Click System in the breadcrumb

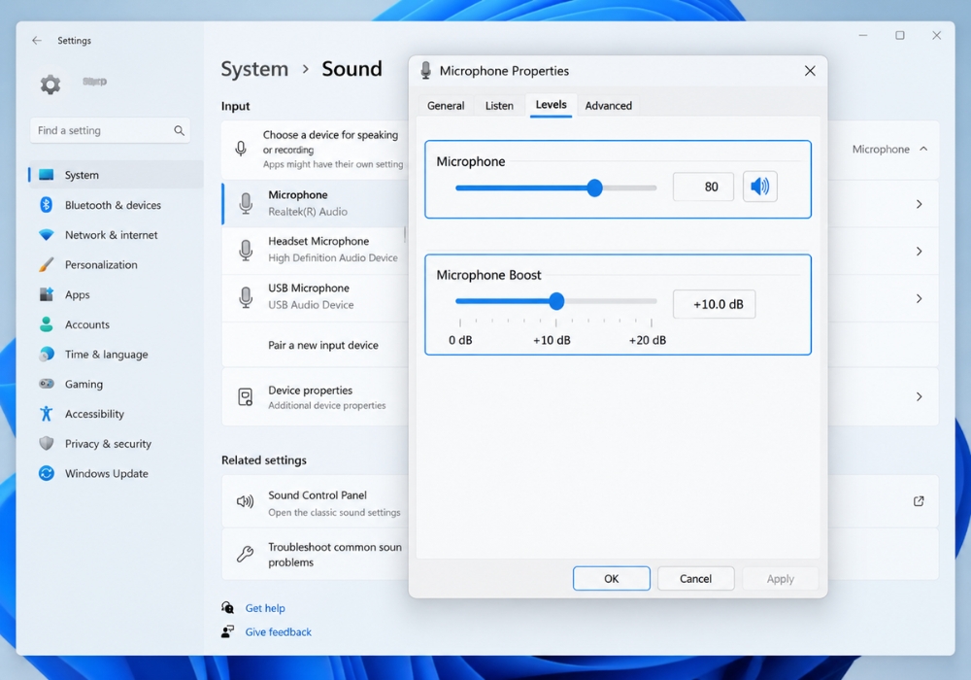254,69
